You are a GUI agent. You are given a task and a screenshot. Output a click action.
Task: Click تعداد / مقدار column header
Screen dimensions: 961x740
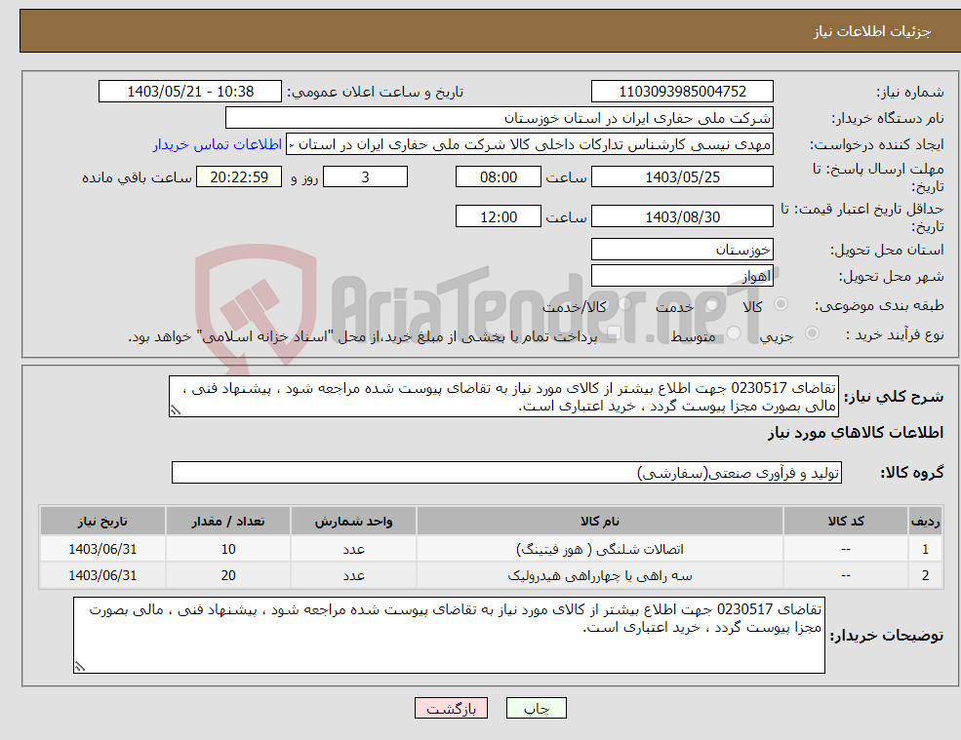coord(228,522)
